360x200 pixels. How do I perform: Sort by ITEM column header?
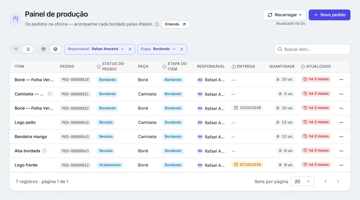coord(19,66)
